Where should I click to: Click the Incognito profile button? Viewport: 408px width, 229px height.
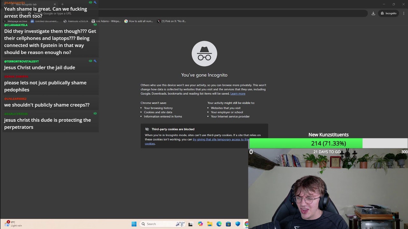pyautogui.click(x=389, y=13)
